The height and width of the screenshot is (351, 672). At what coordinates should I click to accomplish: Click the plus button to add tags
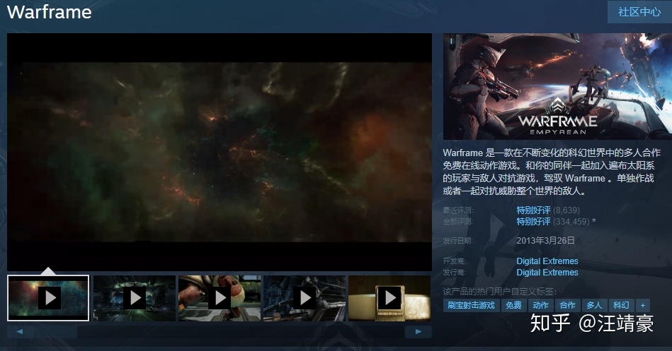[642, 305]
